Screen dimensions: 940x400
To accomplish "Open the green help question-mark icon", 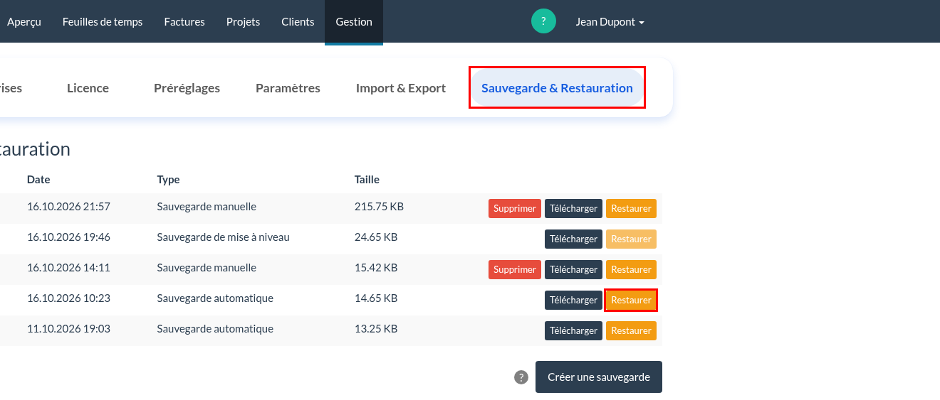I will point(543,21).
